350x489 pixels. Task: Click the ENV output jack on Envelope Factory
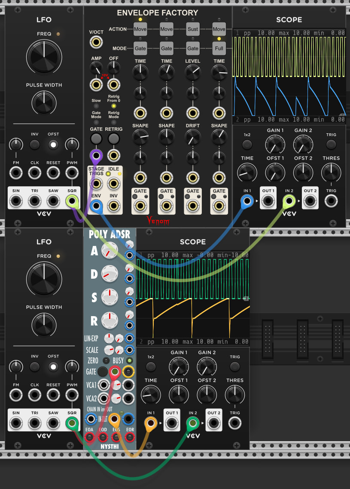tap(96, 206)
